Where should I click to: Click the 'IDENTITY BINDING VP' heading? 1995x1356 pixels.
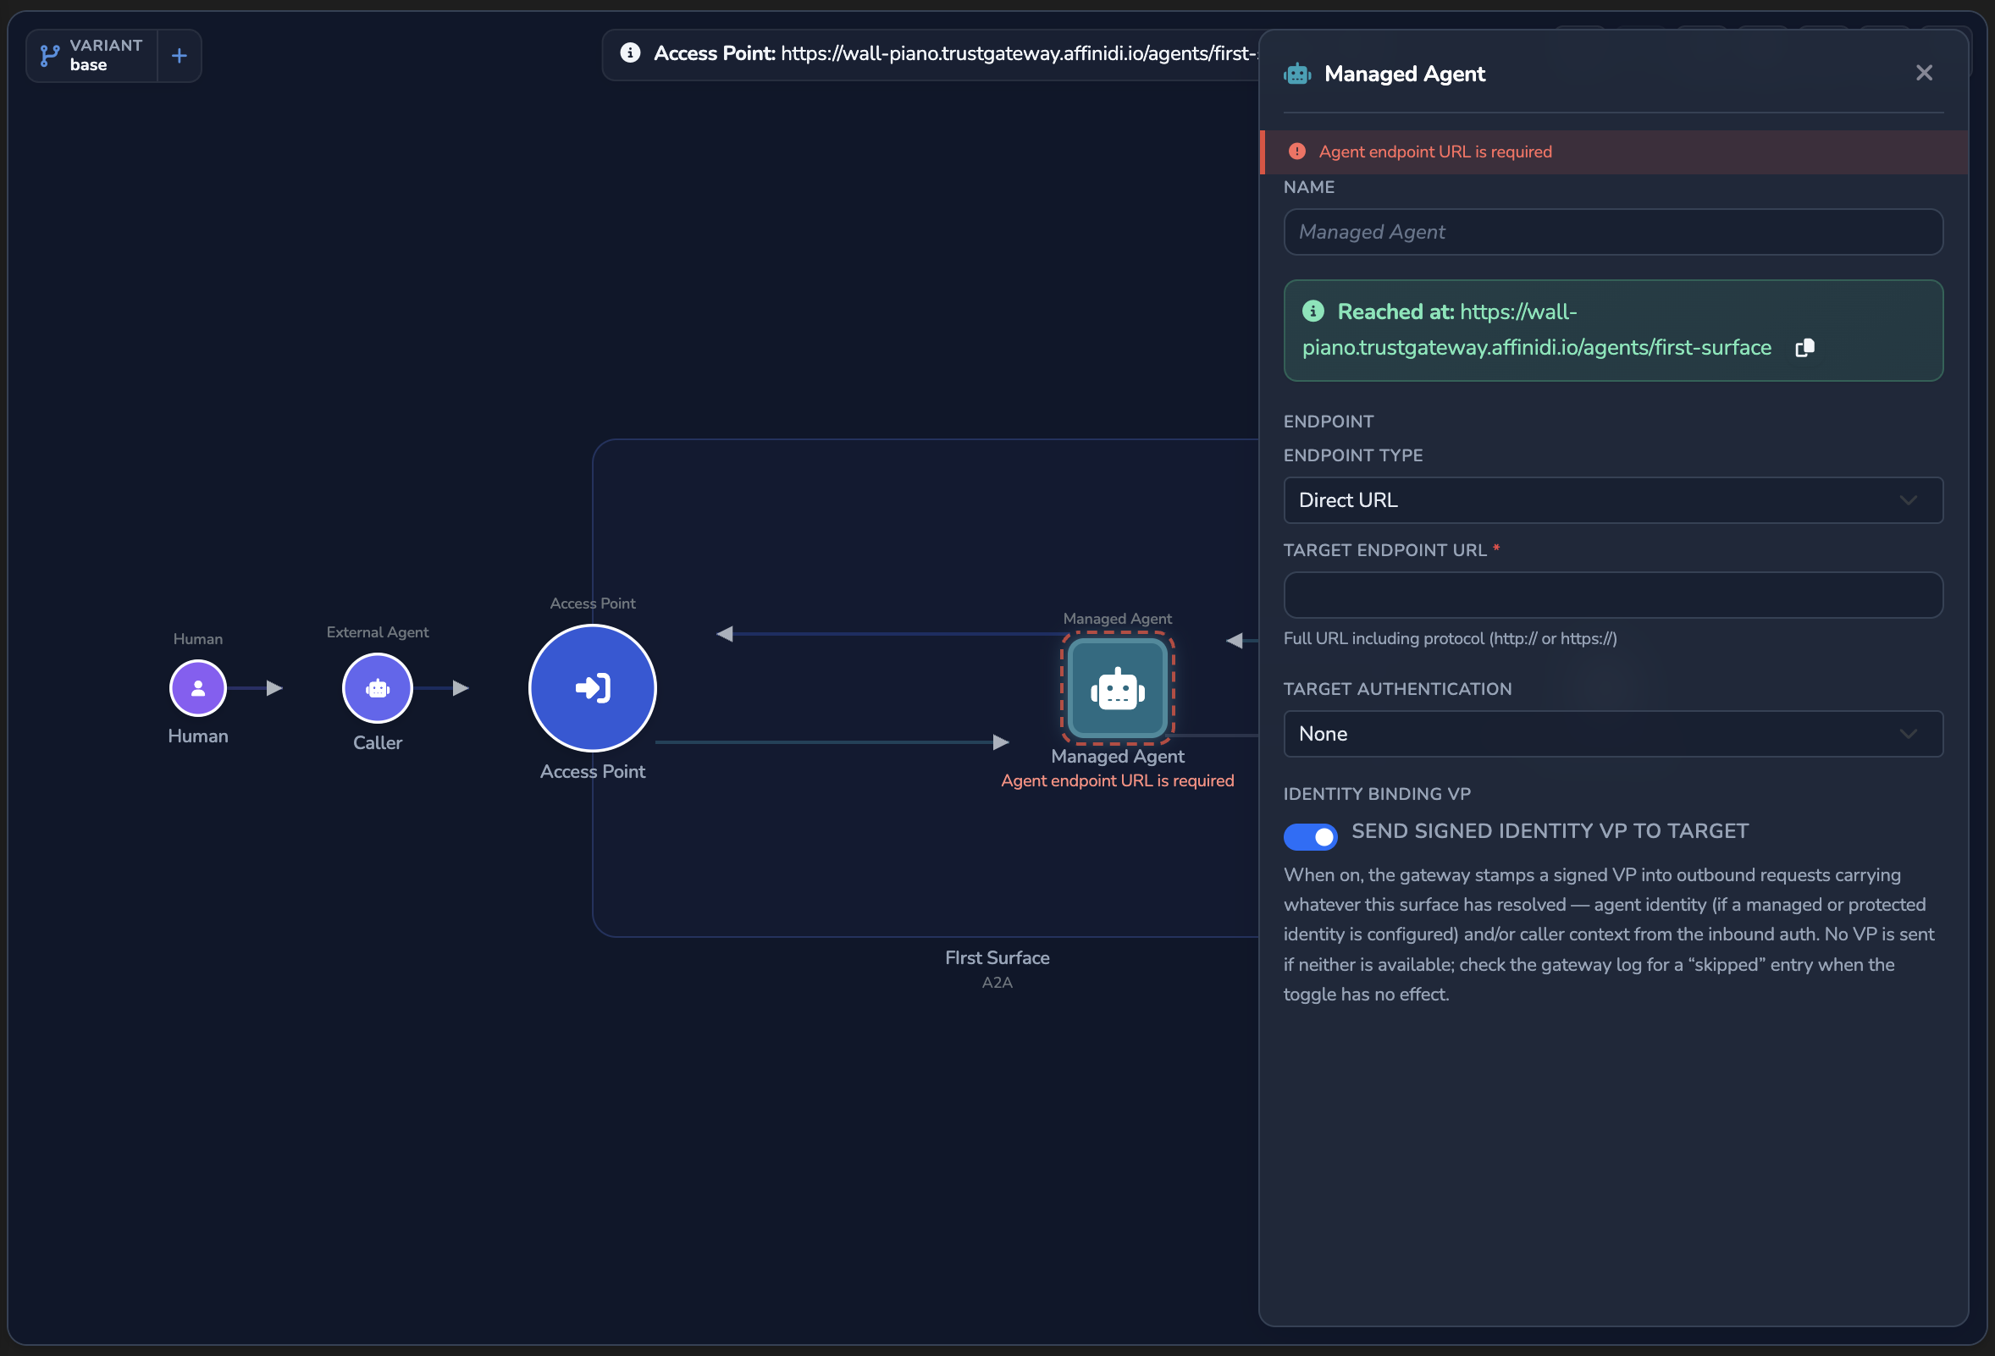click(1377, 794)
